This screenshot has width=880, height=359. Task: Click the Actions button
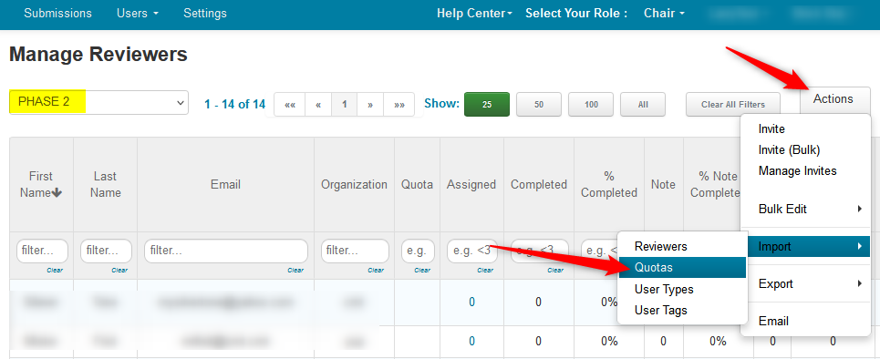(x=833, y=98)
